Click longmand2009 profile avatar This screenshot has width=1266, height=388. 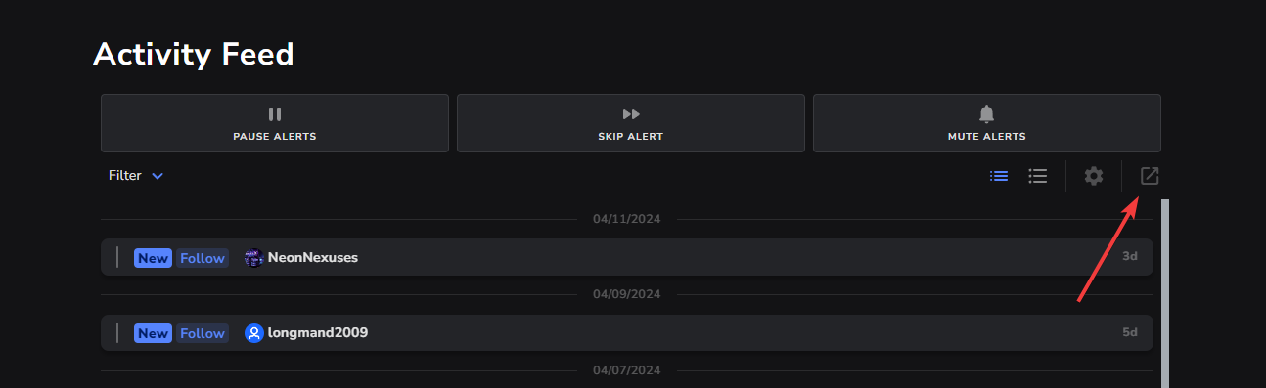click(253, 333)
